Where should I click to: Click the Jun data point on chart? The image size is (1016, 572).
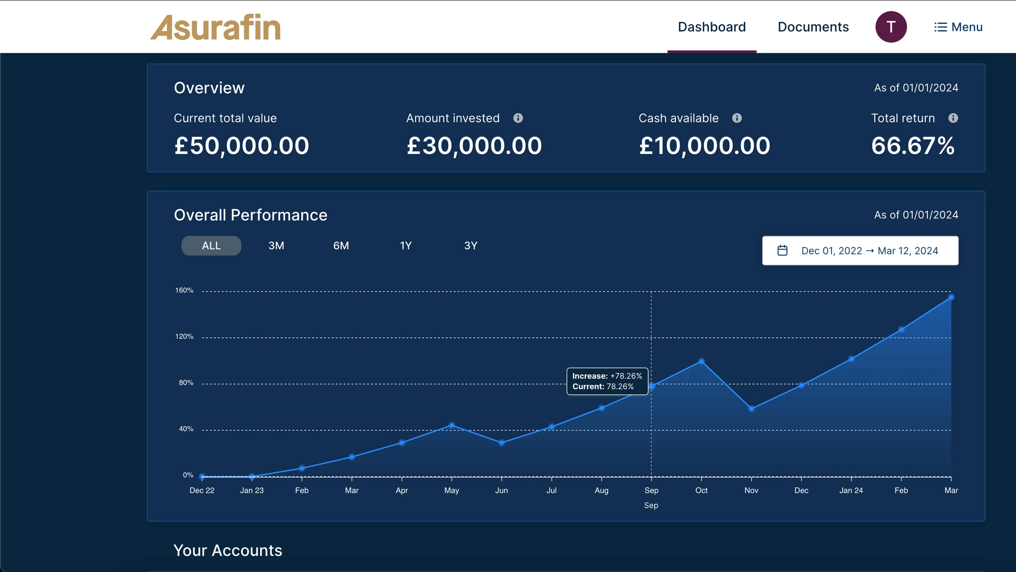point(502,443)
